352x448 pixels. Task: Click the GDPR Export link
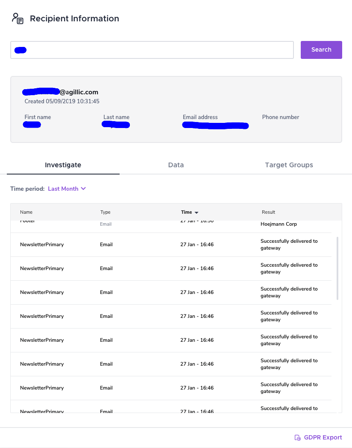pyautogui.click(x=323, y=437)
